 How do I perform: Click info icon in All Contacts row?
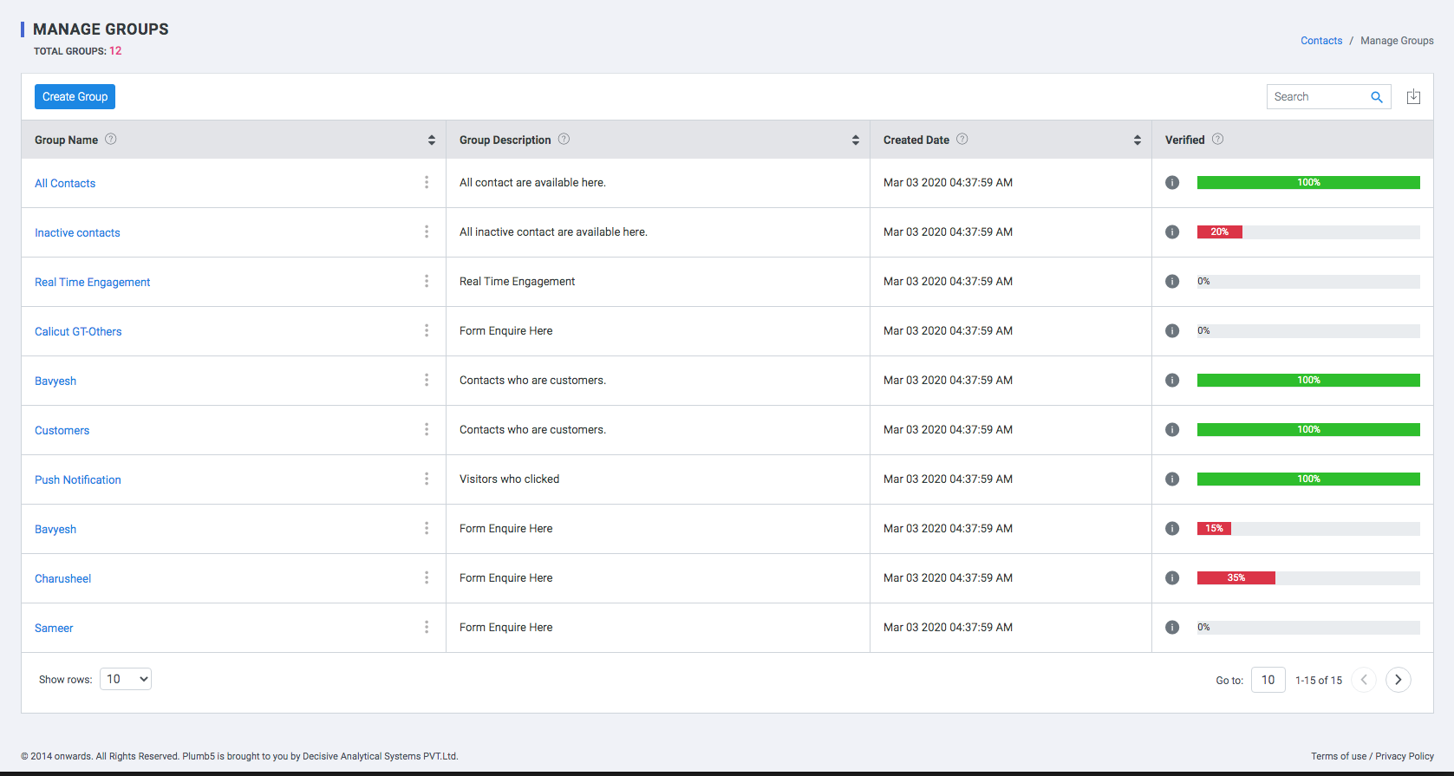tap(1172, 182)
